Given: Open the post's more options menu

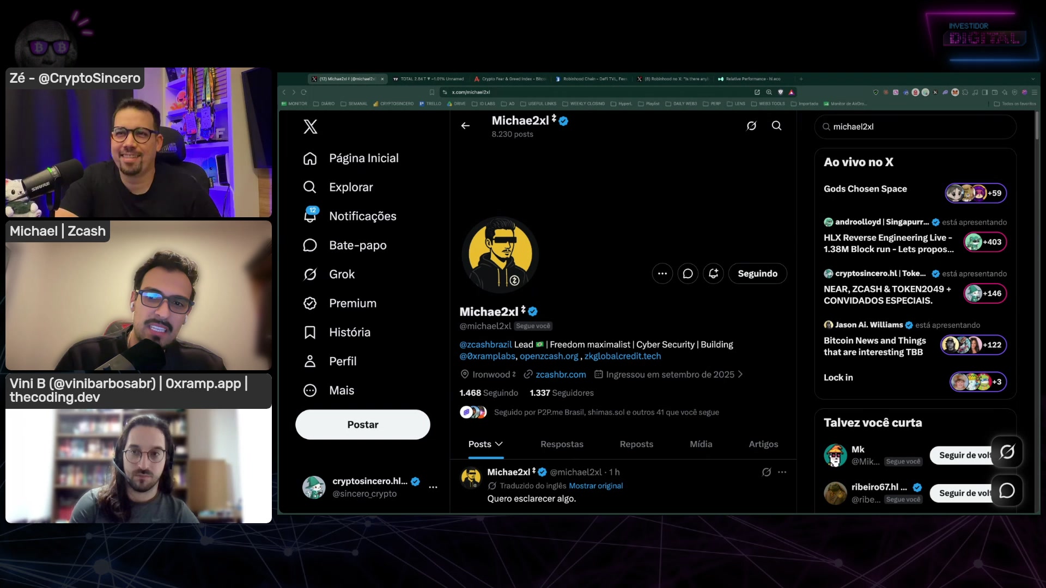Looking at the screenshot, I should [782, 472].
